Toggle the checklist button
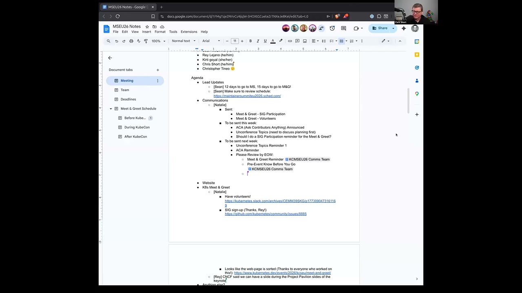This screenshot has height=293, width=522. (x=332, y=41)
